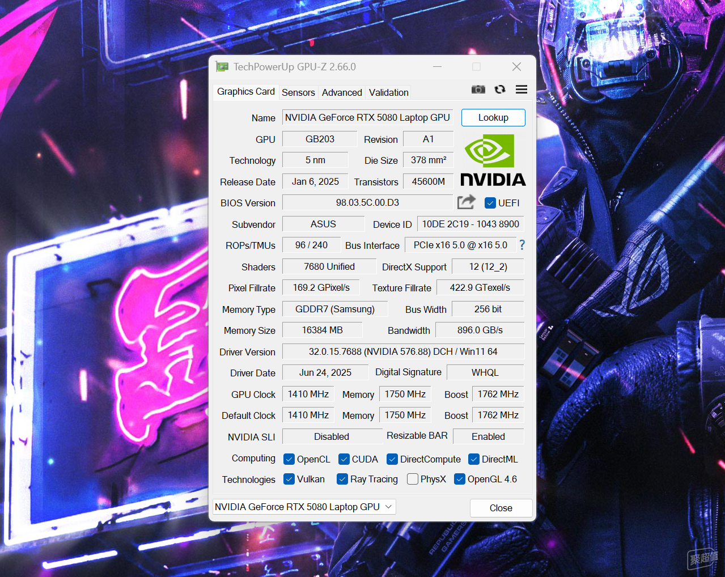Click the PCIe x16 5.0 bus interface value
Image resolution: width=725 pixels, height=577 pixels.
pos(460,245)
